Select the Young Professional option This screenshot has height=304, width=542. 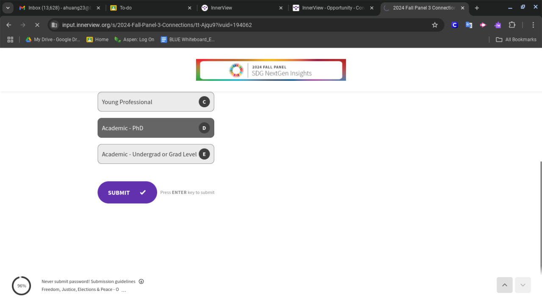[x=156, y=102]
